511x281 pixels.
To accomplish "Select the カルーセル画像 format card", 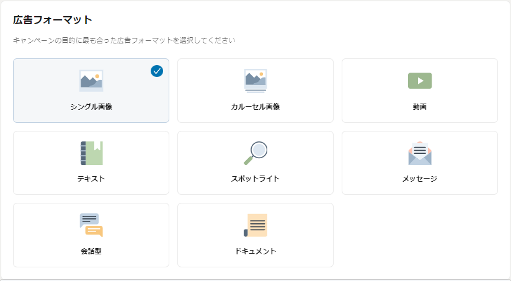I will (x=255, y=91).
